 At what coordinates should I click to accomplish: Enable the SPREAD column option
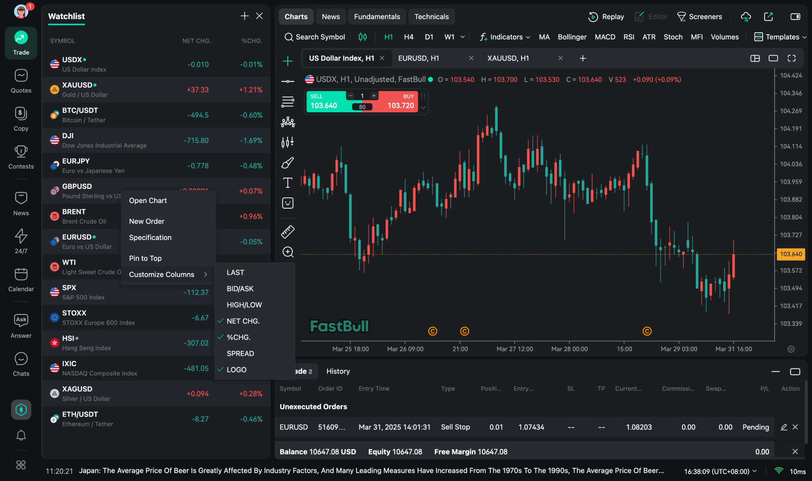(x=240, y=354)
